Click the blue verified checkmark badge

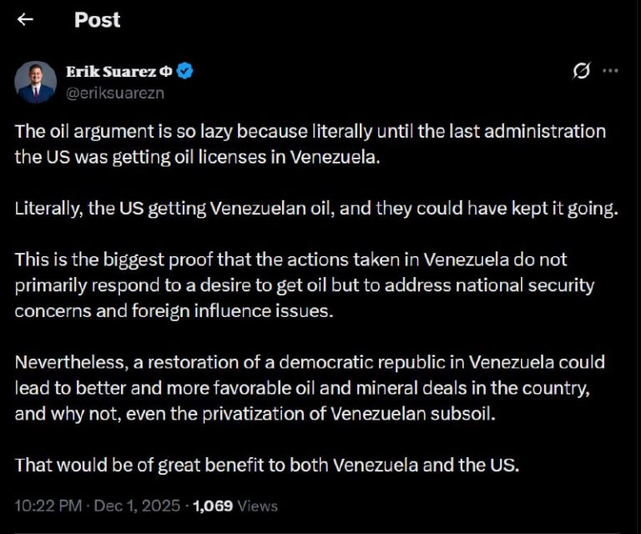[185, 72]
